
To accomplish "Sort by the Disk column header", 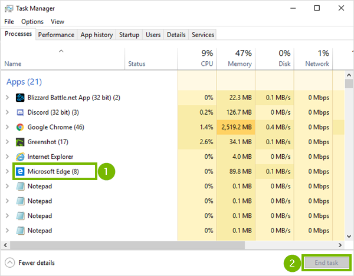I will tap(275, 58).
